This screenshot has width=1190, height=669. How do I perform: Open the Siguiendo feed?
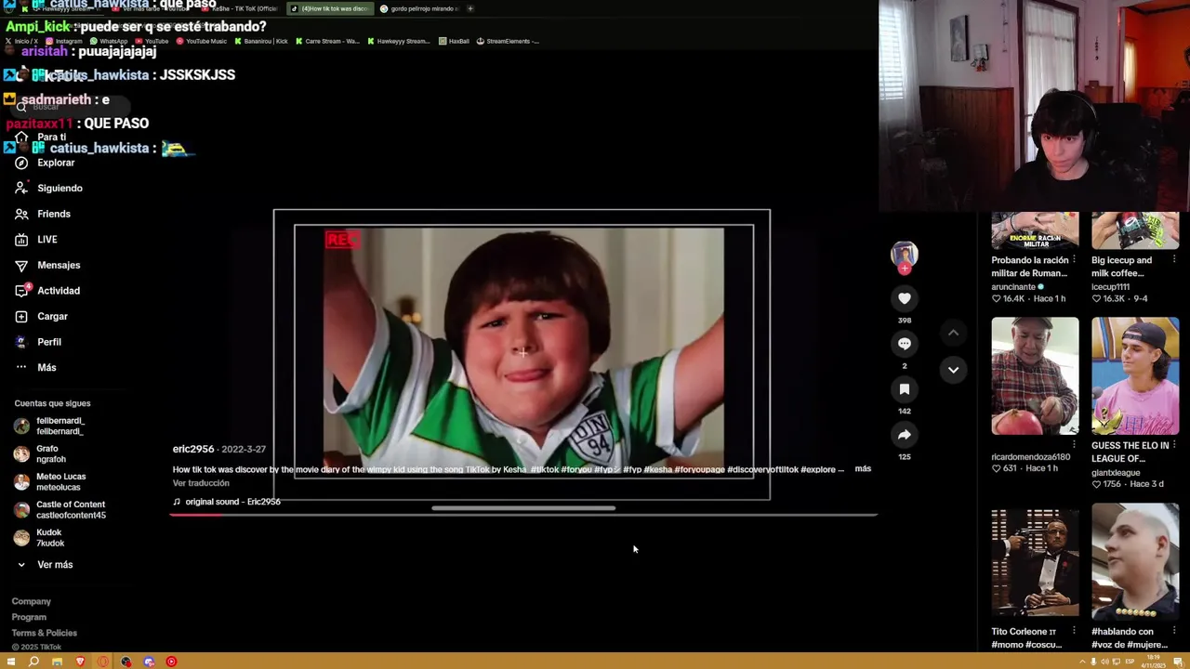[x=48, y=188]
